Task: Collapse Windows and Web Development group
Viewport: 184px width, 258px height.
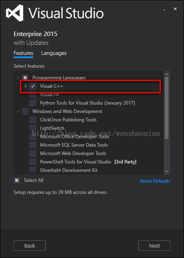Action: 18,111
